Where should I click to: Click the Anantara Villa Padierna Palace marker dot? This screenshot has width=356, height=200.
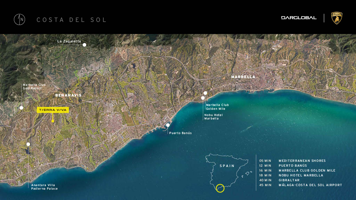(x=28, y=144)
